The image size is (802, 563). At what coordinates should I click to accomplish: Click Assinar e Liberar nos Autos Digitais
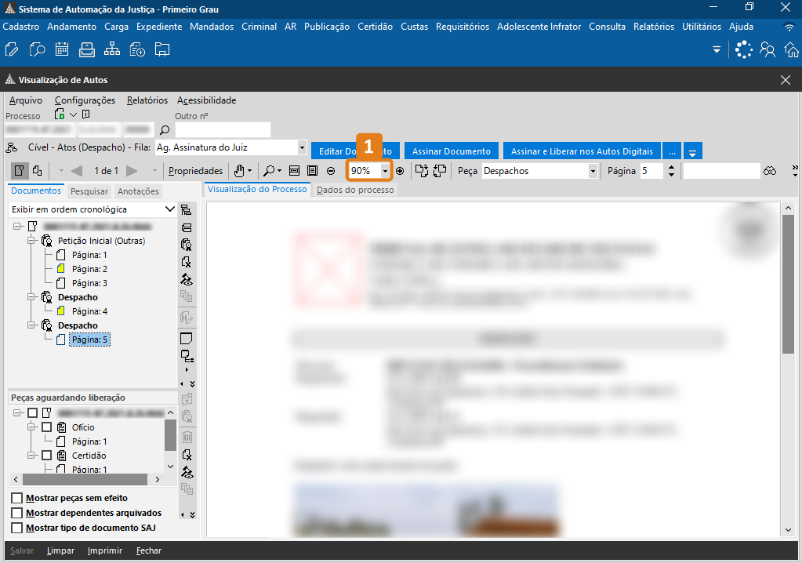(x=582, y=151)
